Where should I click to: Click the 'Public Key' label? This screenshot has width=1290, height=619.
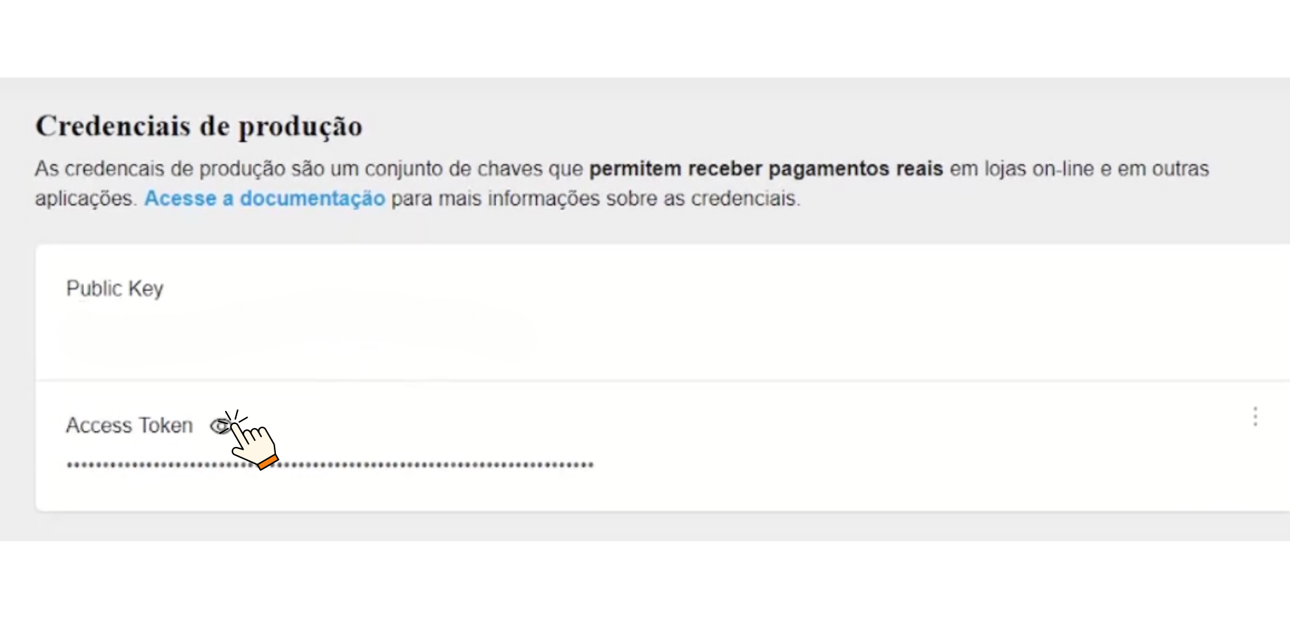coord(115,289)
